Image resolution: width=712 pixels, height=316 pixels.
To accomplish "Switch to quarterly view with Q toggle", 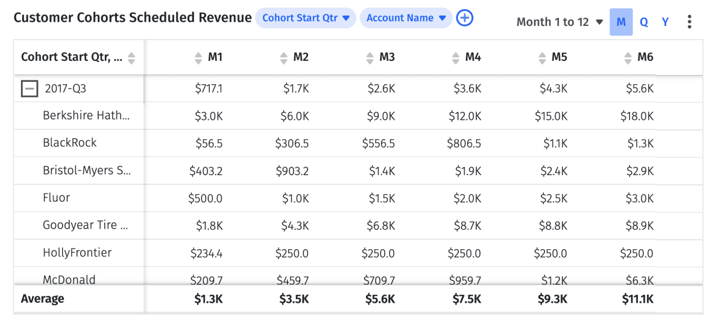I will click(644, 22).
